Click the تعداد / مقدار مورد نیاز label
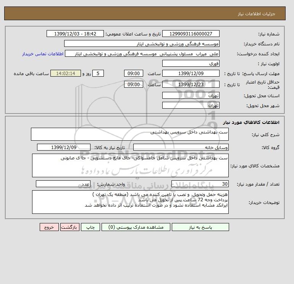This screenshot has width=294, height=284. [258, 184]
